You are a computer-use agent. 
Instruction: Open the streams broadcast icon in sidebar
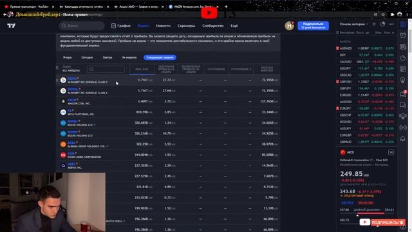tap(403, 128)
